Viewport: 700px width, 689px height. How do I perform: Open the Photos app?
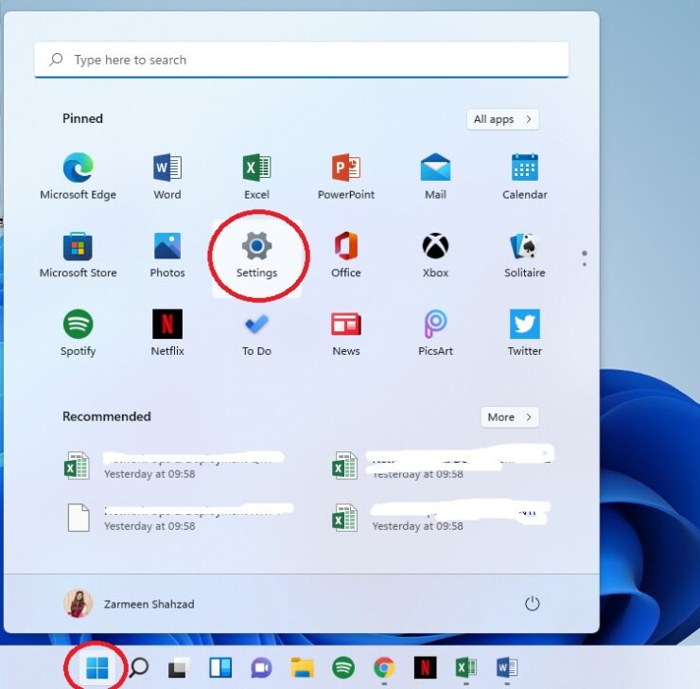pos(167,254)
